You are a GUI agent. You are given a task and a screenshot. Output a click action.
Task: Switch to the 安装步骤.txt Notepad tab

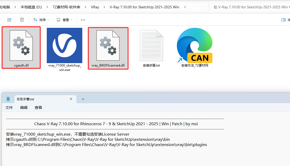45,99
